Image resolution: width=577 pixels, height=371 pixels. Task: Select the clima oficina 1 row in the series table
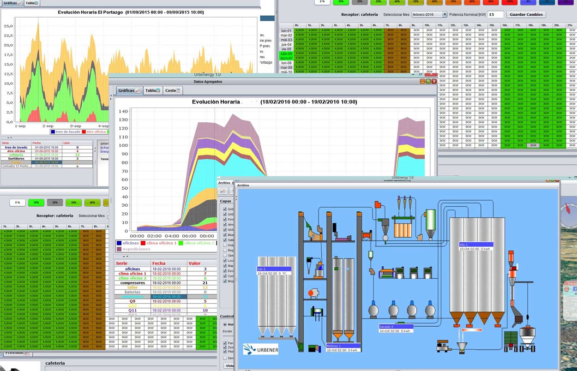pyautogui.click(x=165, y=274)
